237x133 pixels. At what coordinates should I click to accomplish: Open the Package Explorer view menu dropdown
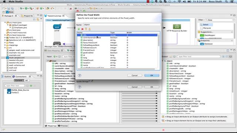[41, 19]
